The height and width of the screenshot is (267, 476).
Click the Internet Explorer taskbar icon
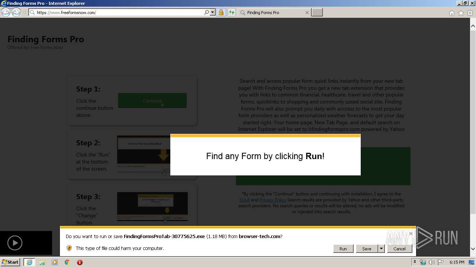pyautogui.click(x=29, y=262)
